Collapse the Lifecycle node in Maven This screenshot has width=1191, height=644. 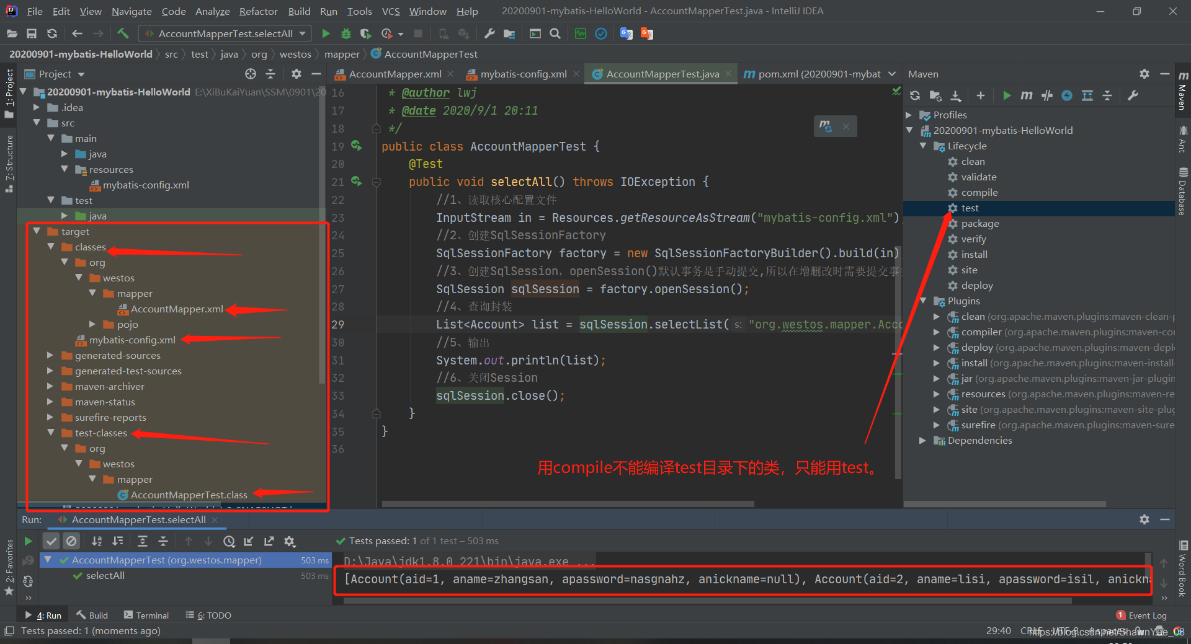pos(923,146)
